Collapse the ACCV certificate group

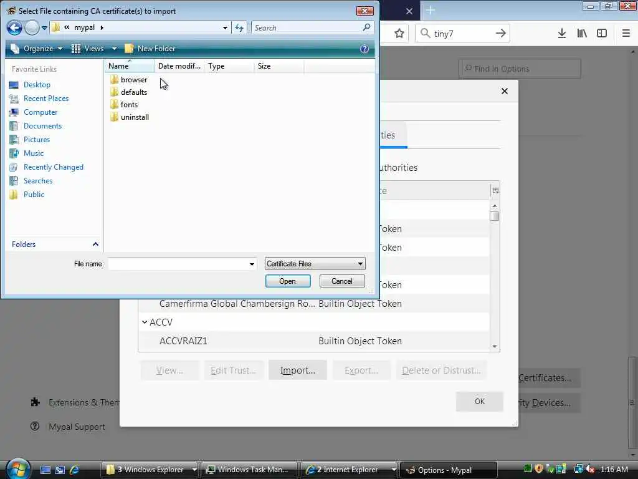145,322
